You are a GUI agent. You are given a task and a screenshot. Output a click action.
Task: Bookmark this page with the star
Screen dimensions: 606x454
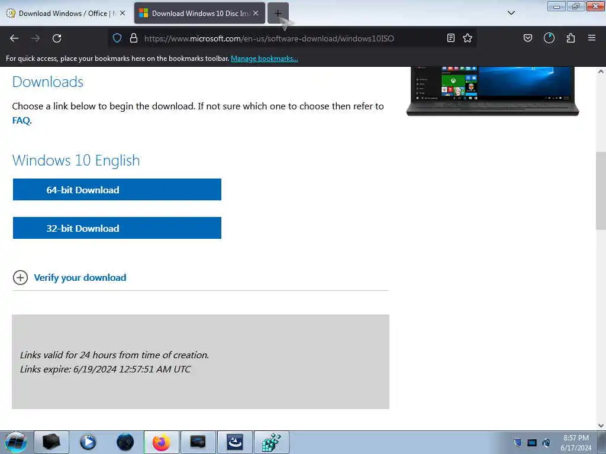click(468, 38)
